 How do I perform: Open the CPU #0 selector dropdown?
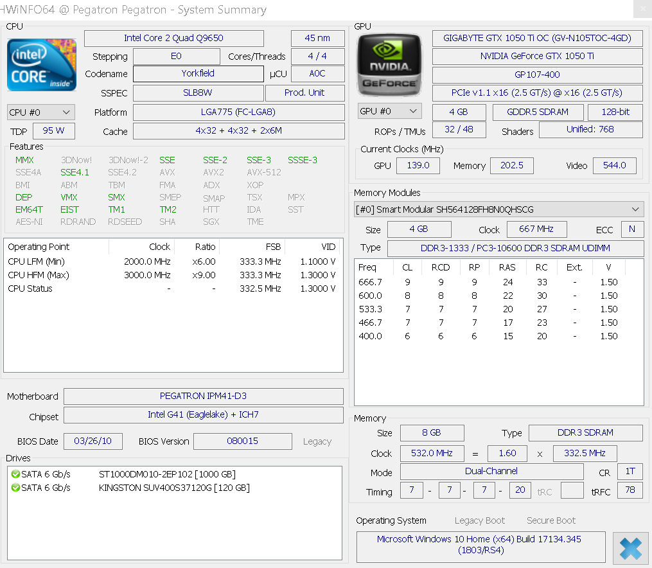pos(41,112)
